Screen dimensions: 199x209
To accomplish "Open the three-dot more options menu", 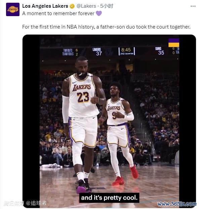I will pos(193,6).
